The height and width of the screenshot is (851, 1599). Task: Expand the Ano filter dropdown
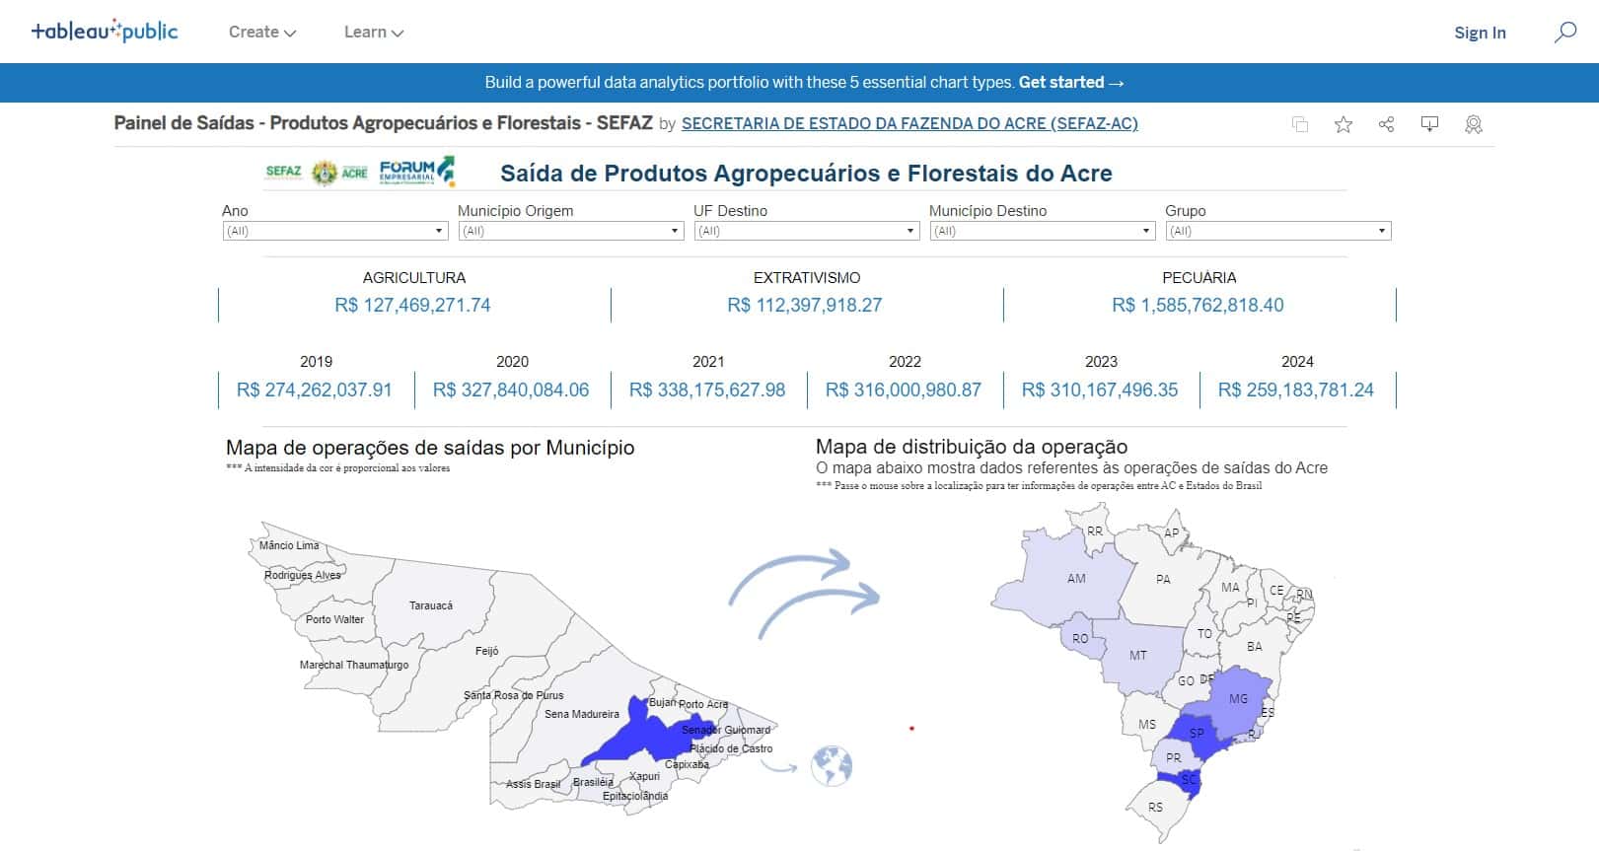(x=335, y=231)
